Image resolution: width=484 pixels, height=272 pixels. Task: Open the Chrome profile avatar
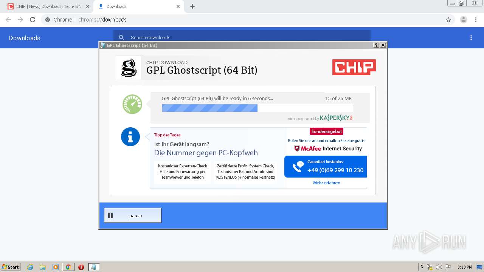(x=464, y=20)
